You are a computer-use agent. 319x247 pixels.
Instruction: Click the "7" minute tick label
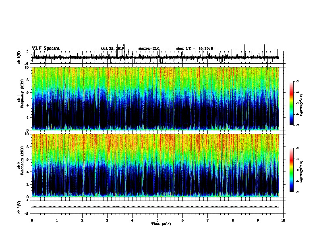[x=208, y=220]
